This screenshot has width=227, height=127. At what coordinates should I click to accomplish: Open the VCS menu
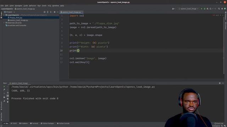coord(49,6)
